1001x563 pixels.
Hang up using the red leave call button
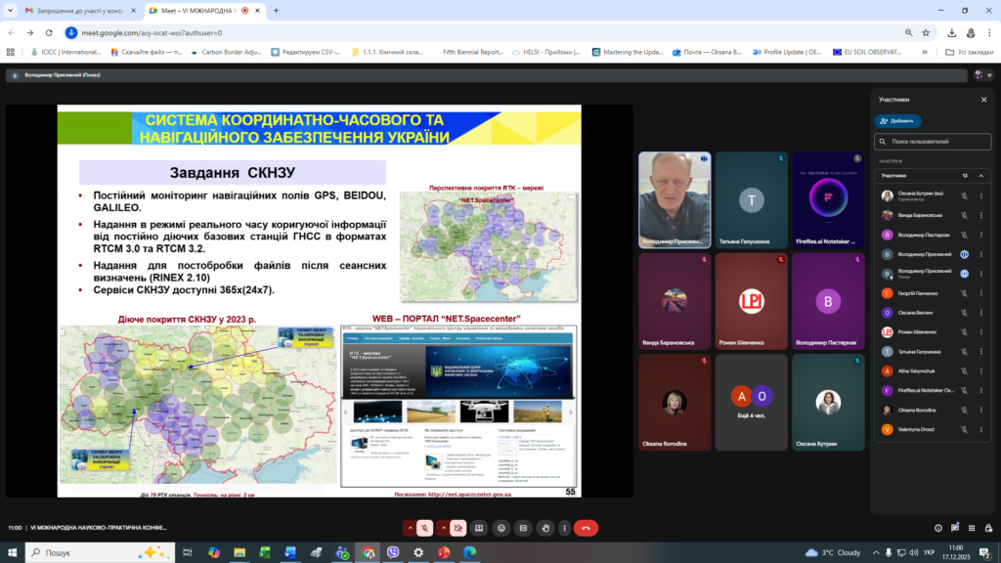click(x=586, y=528)
